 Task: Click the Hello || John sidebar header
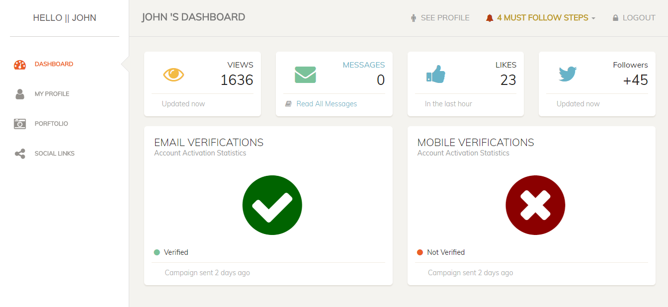point(65,18)
